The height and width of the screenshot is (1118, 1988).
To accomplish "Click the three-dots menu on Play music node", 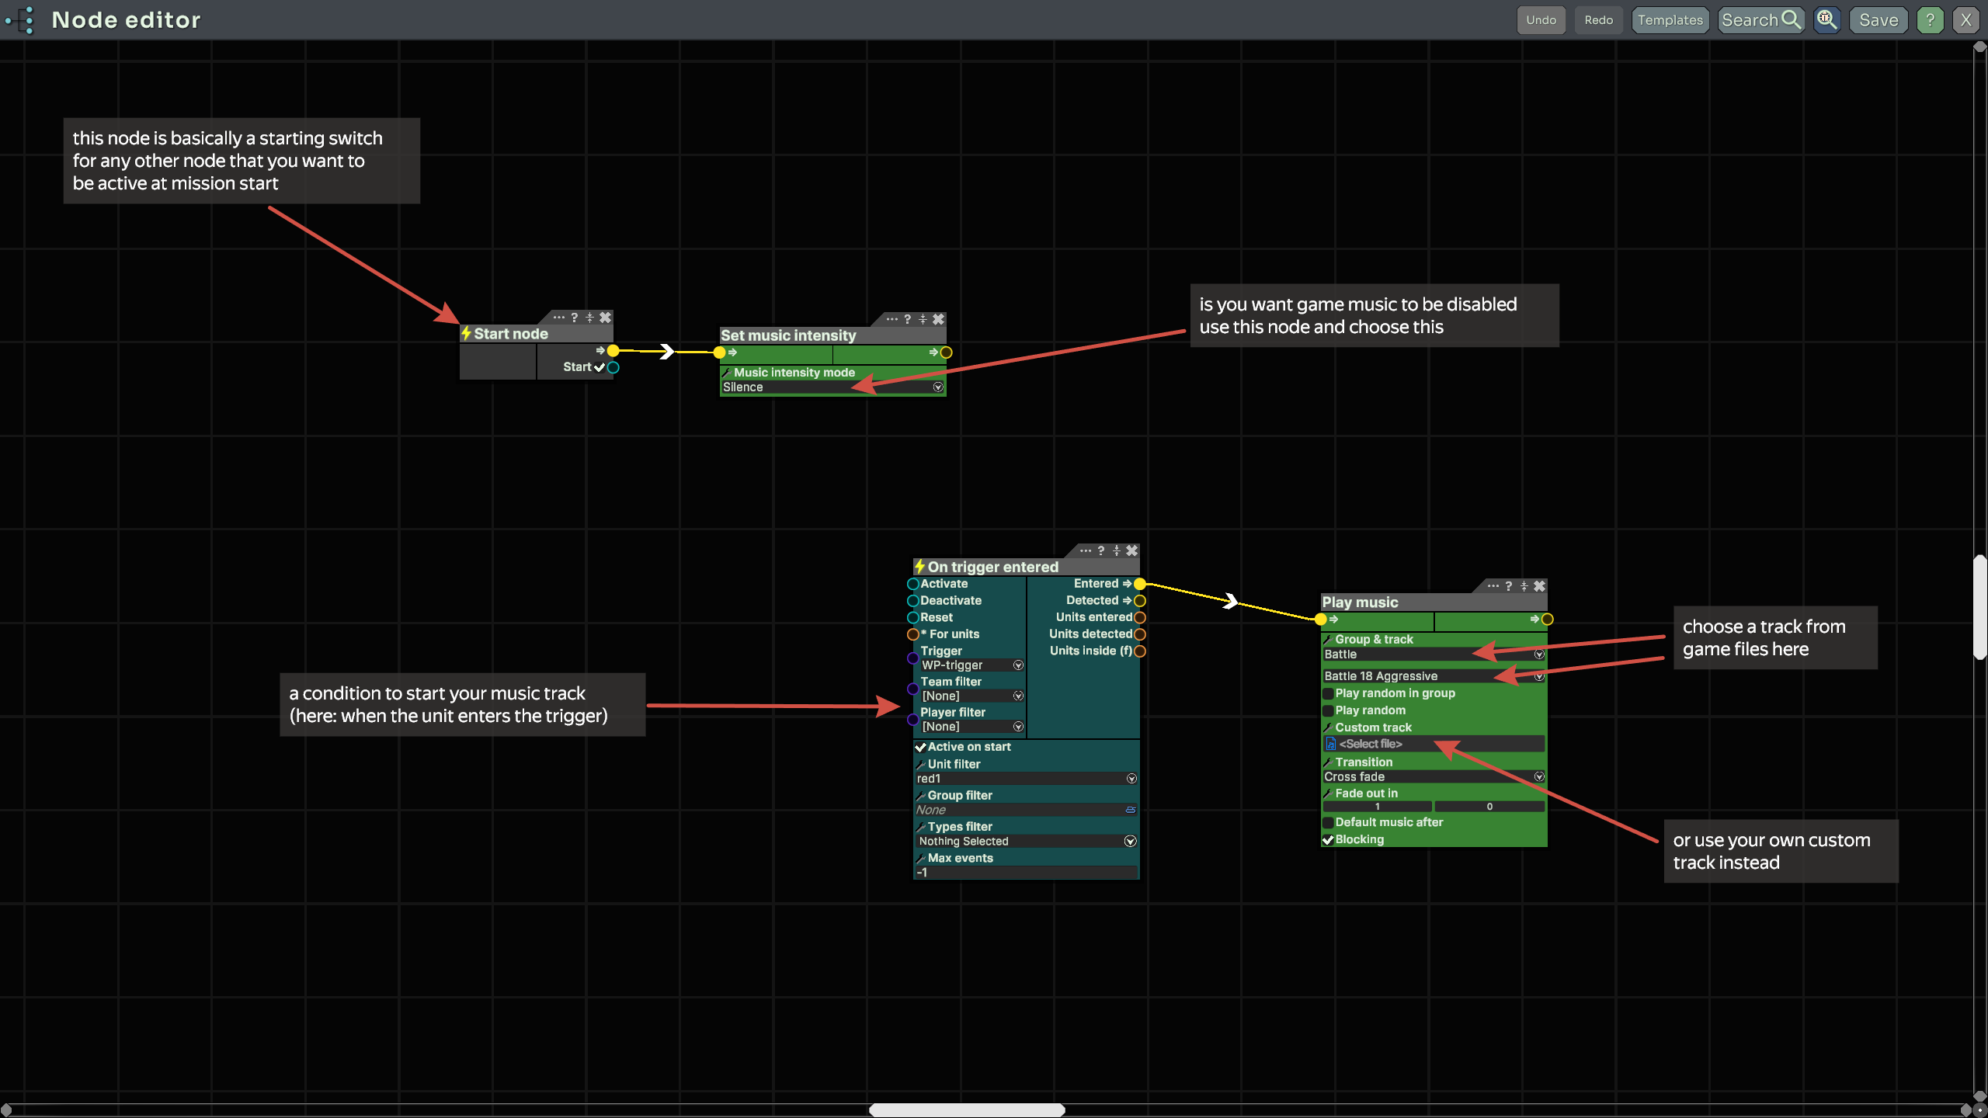I will (1493, 586).
